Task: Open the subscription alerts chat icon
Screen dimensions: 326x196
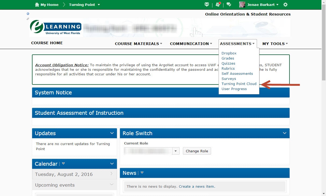Action: click(229, 5)
